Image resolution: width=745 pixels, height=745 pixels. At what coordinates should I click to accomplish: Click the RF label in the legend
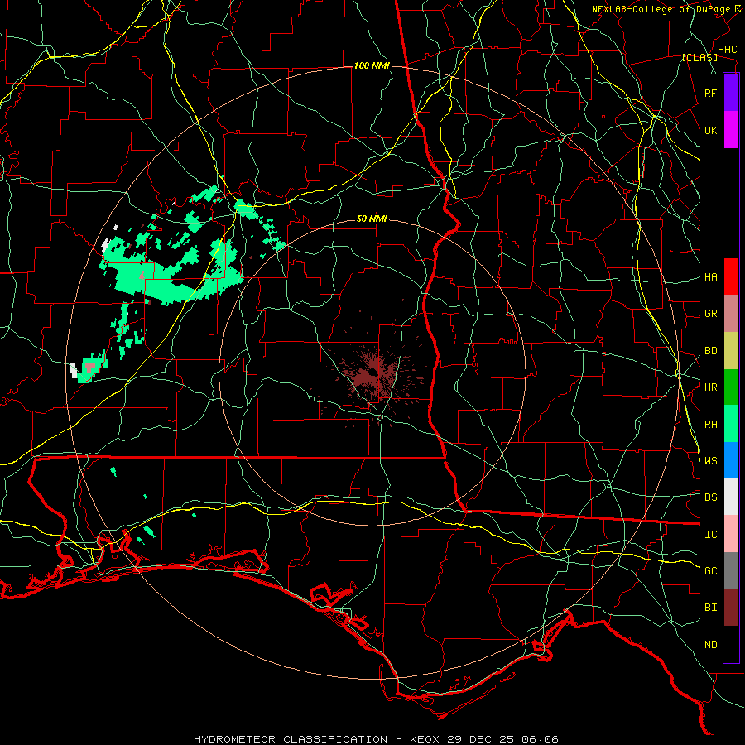point(710,93)
